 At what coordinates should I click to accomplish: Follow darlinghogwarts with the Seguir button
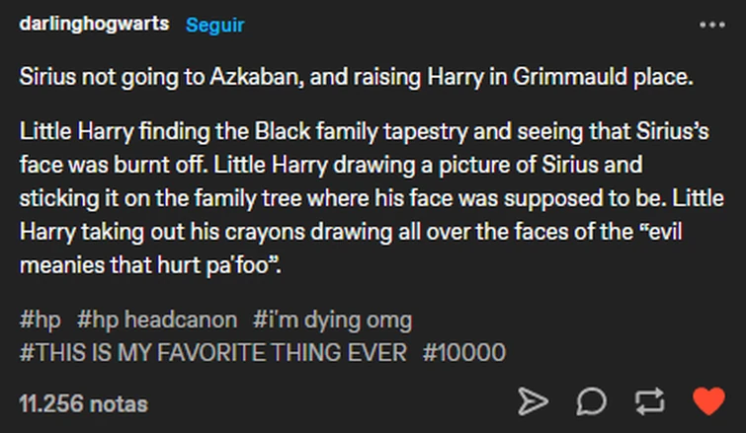point(213,25)
